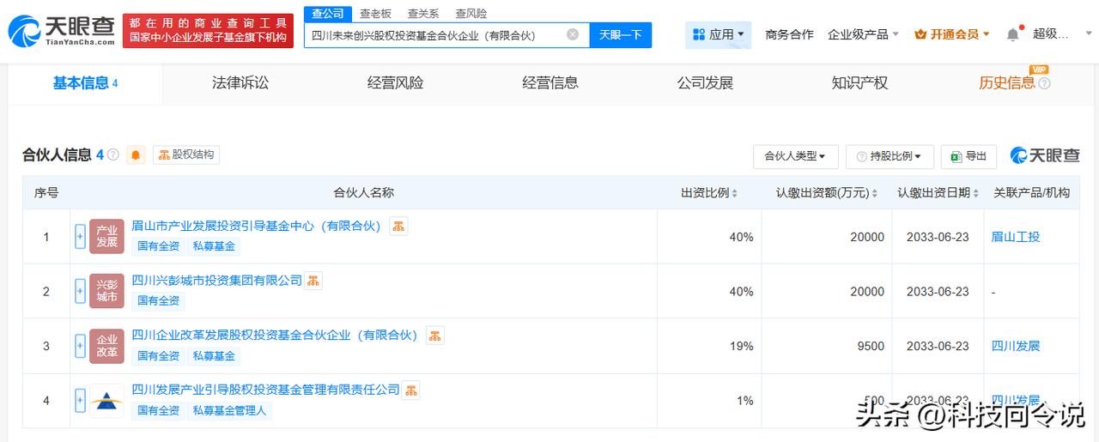Image resolution: width=1099 pixels, height=442 pixels.
Task: Select the 经营风险 tab
Action: pos(395,83)
